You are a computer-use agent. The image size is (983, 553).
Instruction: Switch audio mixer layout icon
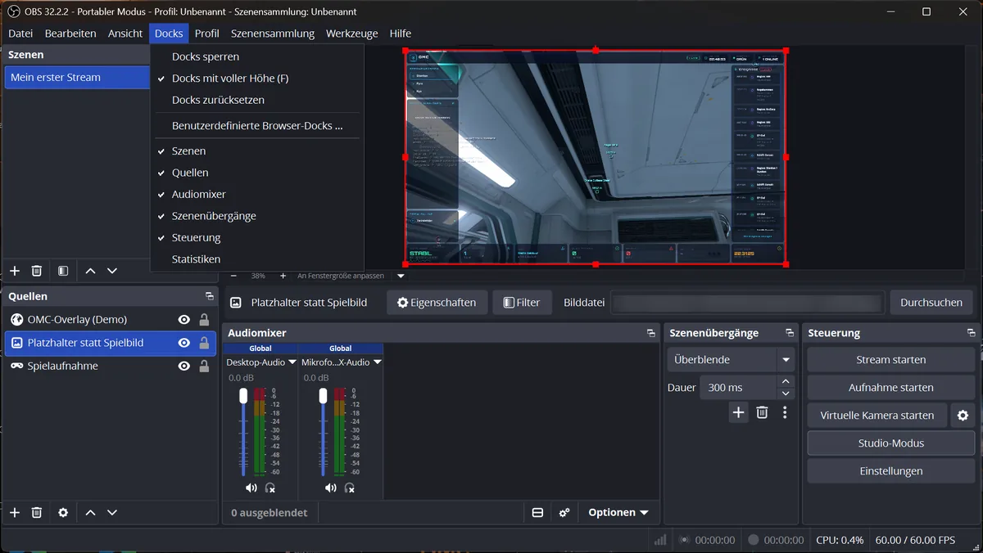point(537,513)
